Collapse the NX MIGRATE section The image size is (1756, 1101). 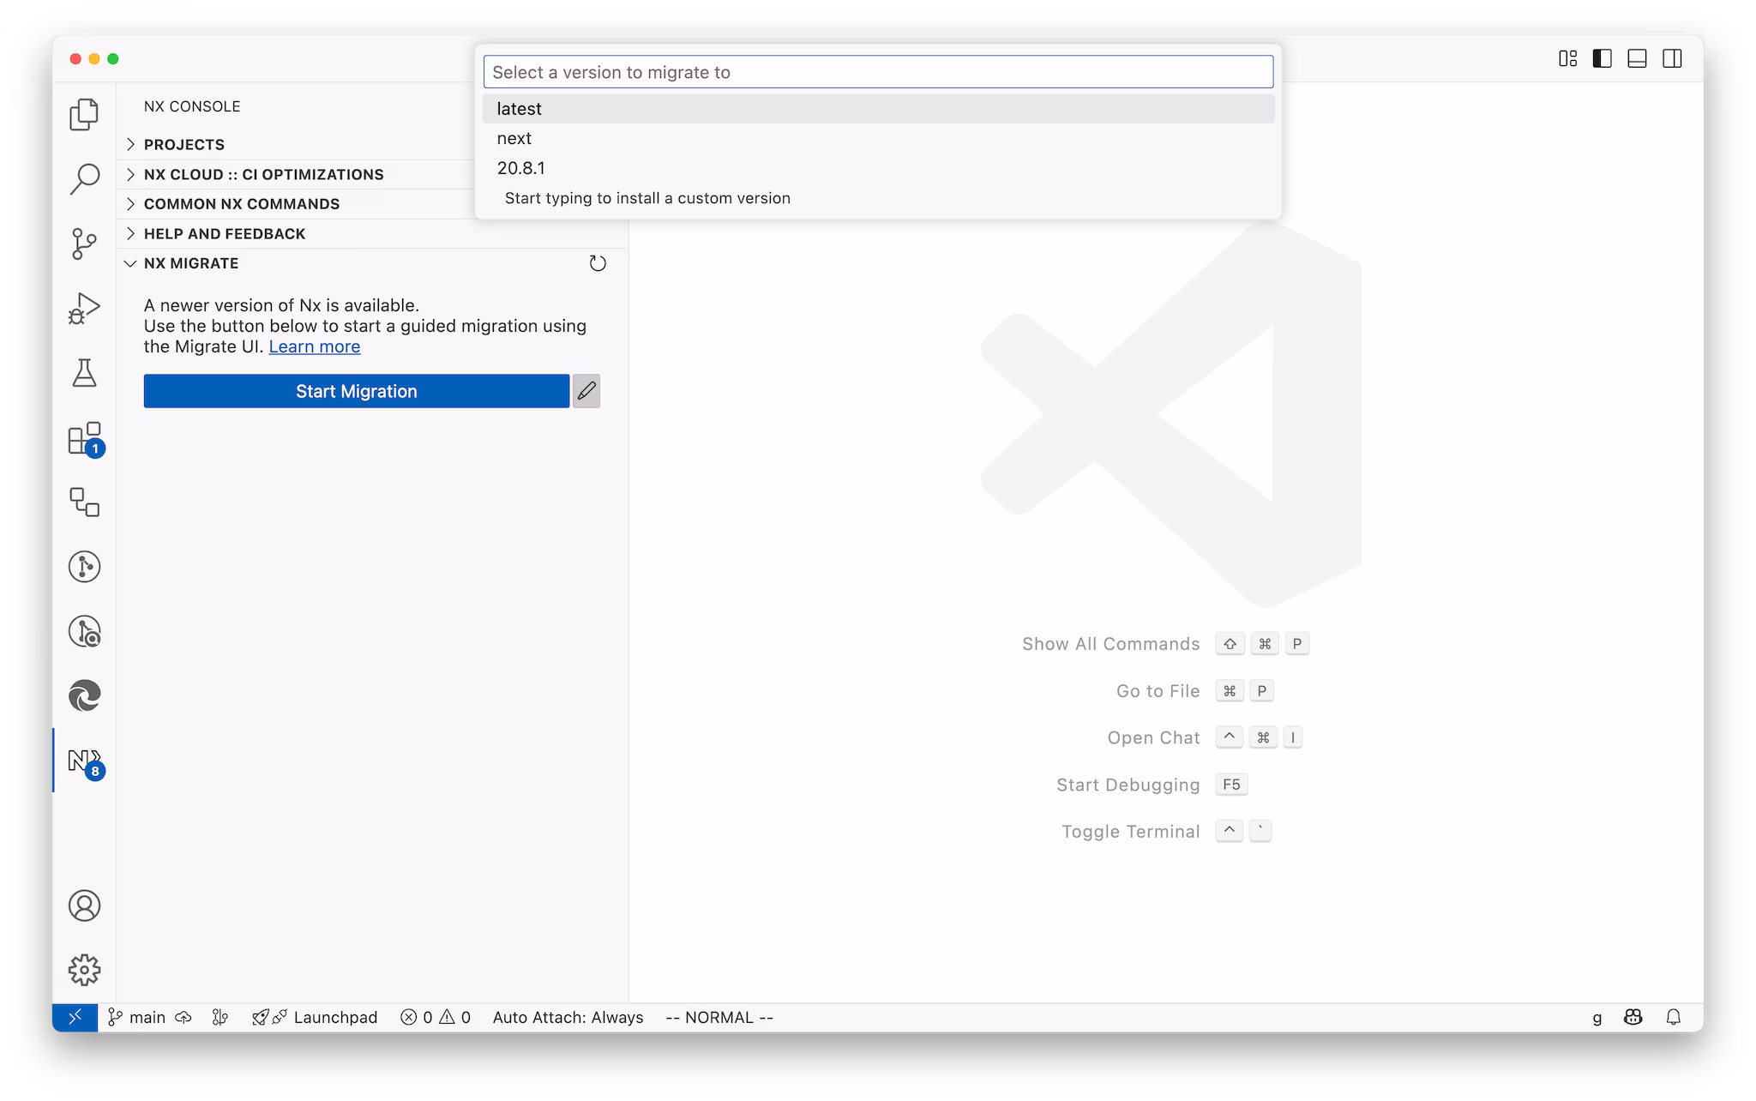pos(190,263)
